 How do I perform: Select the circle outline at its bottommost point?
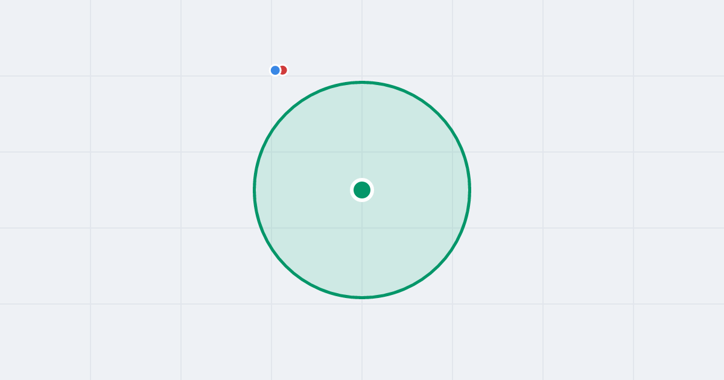(362, 297)
